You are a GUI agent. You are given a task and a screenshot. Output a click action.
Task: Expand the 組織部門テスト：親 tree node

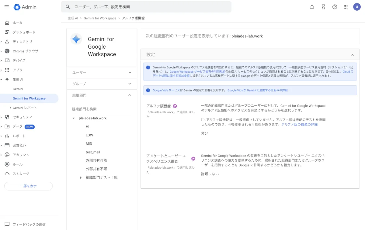click(x=81, y=177)
